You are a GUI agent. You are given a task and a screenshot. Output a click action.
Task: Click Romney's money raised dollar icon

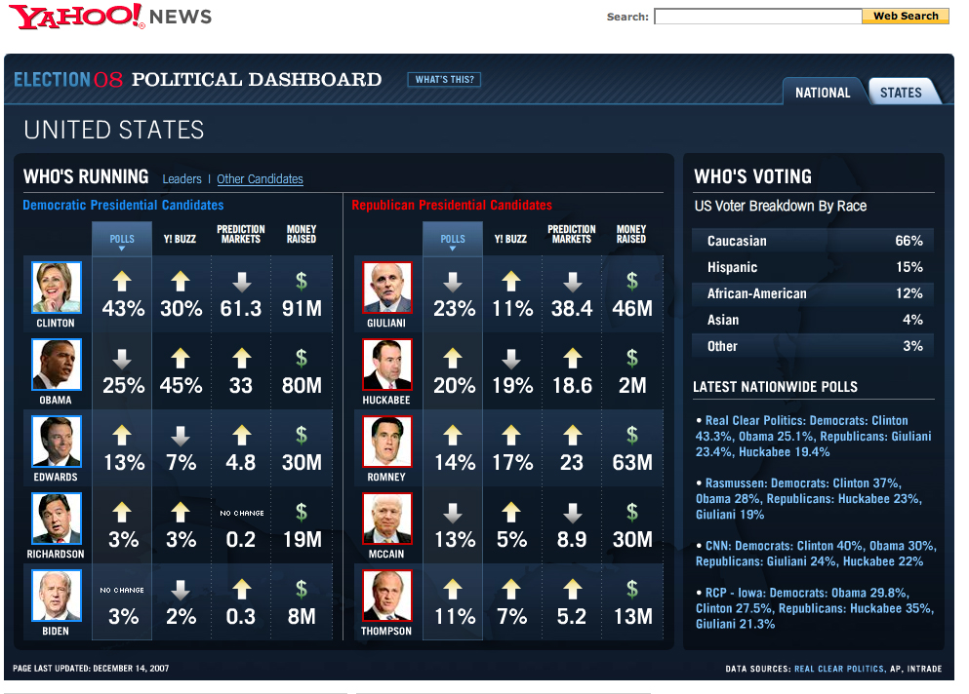click(631, 436)
